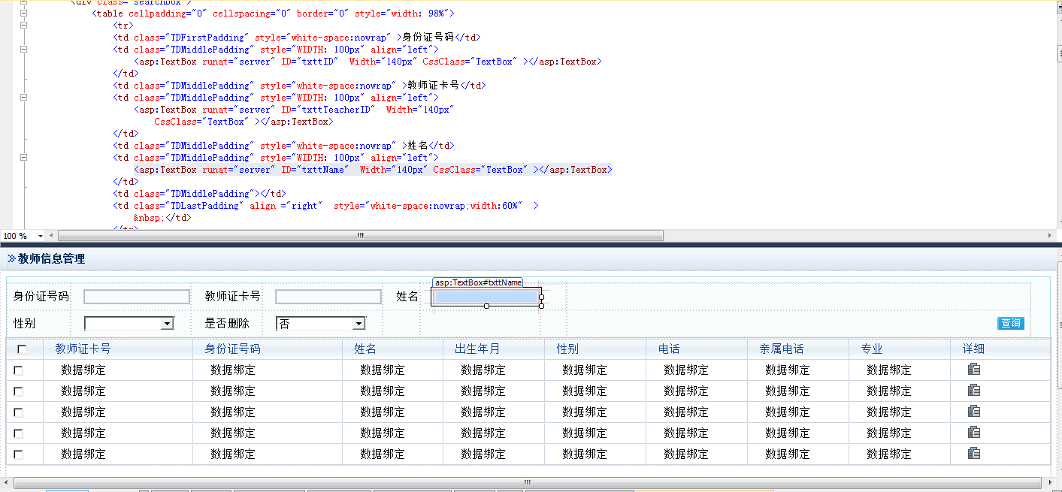Click the 身份证号码 label in search form
The height and width of the screenshot is (492, 1062).
pyautogui.click(x=41, y=297)
